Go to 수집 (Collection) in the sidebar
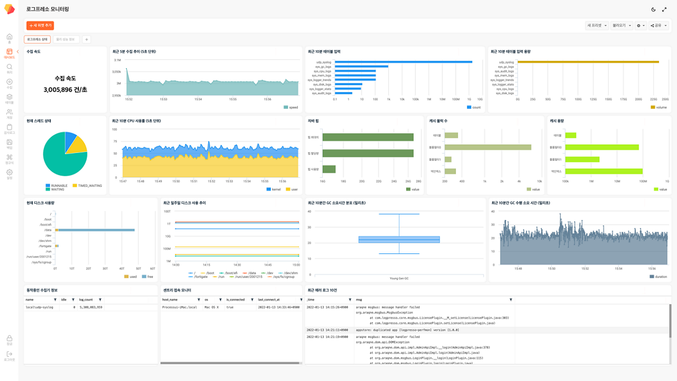Image resolution: width=677 pixels, height=381 pixels. click(10, 82)
